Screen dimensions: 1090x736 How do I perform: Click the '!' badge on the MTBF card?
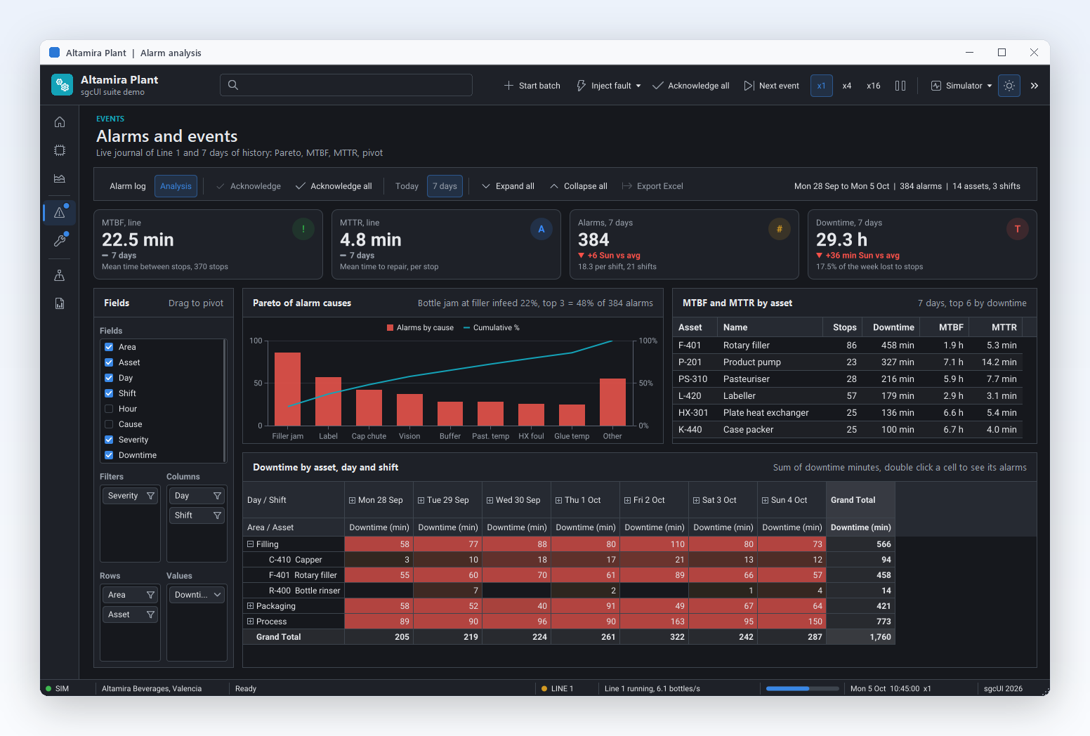click(x=303, y=229)
